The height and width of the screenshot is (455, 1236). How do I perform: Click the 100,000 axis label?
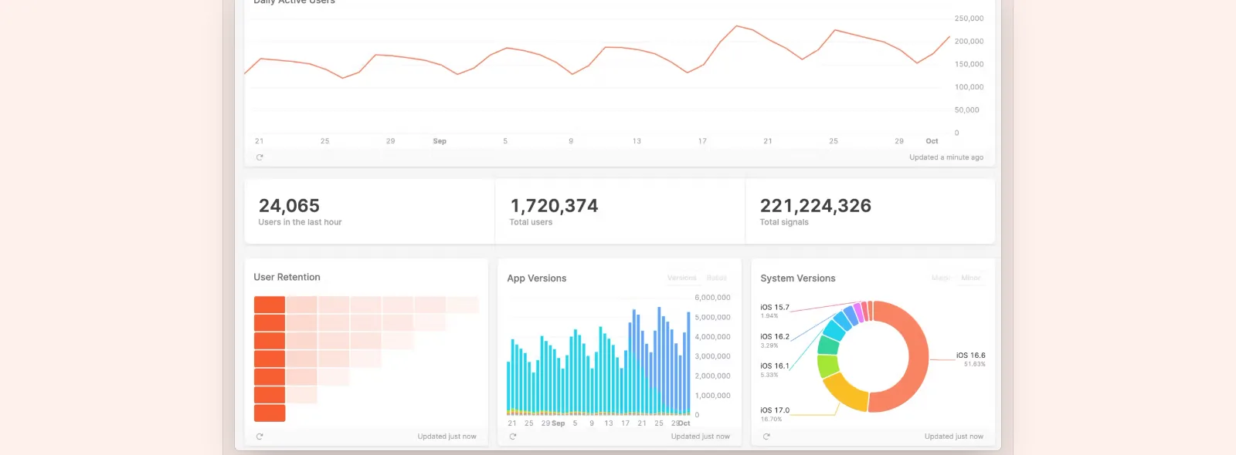pyautogui.click(x=969, y=87)
